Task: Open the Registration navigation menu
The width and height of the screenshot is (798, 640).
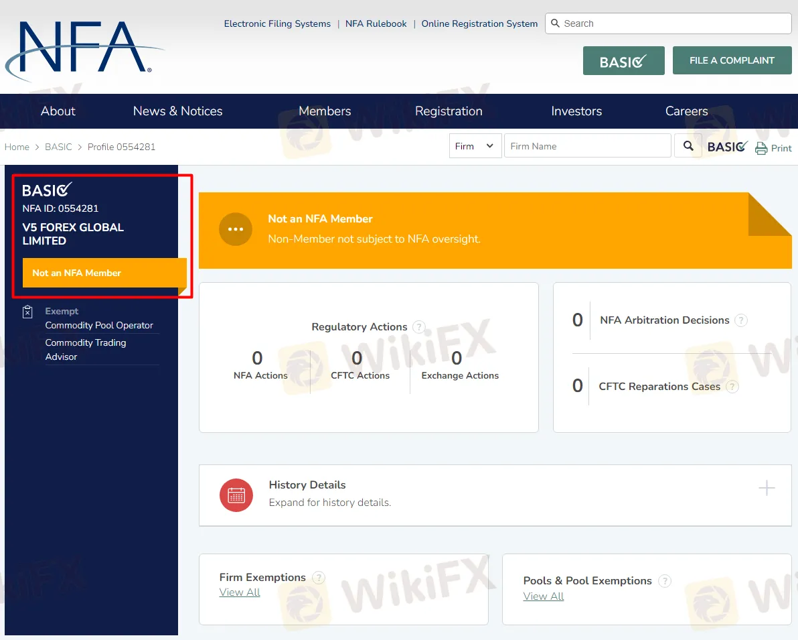Action: pyautogui.click(x=449, y=111)
